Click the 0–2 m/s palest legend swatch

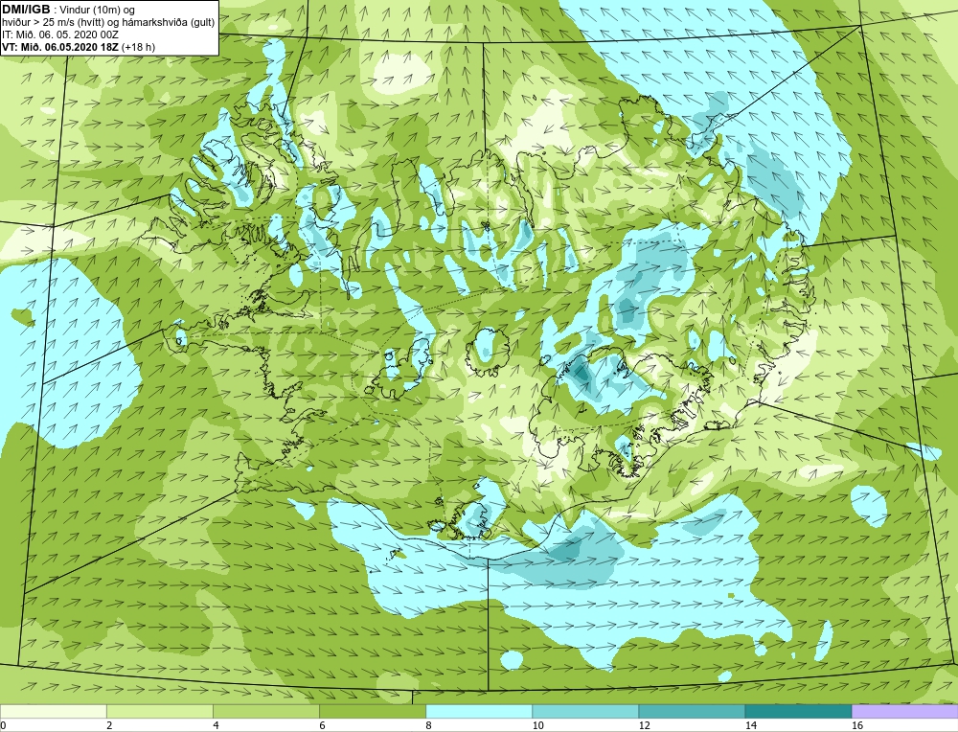(x=53, y=711)
